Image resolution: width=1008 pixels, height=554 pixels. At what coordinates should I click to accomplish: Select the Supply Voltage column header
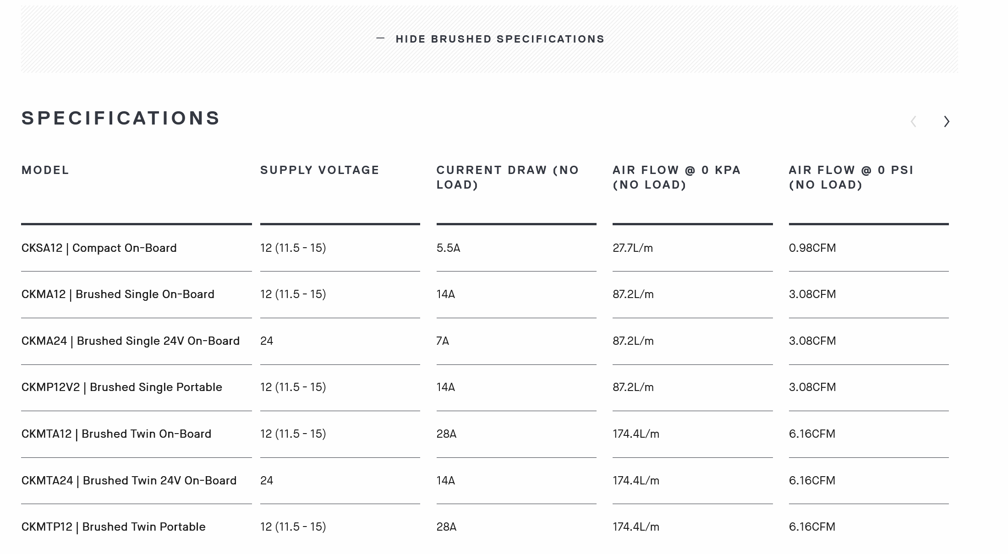(x=320, y=170)
